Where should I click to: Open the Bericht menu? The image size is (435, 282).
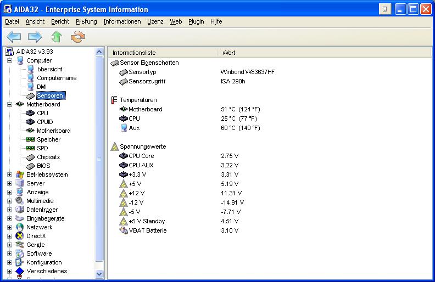point(60,21)
